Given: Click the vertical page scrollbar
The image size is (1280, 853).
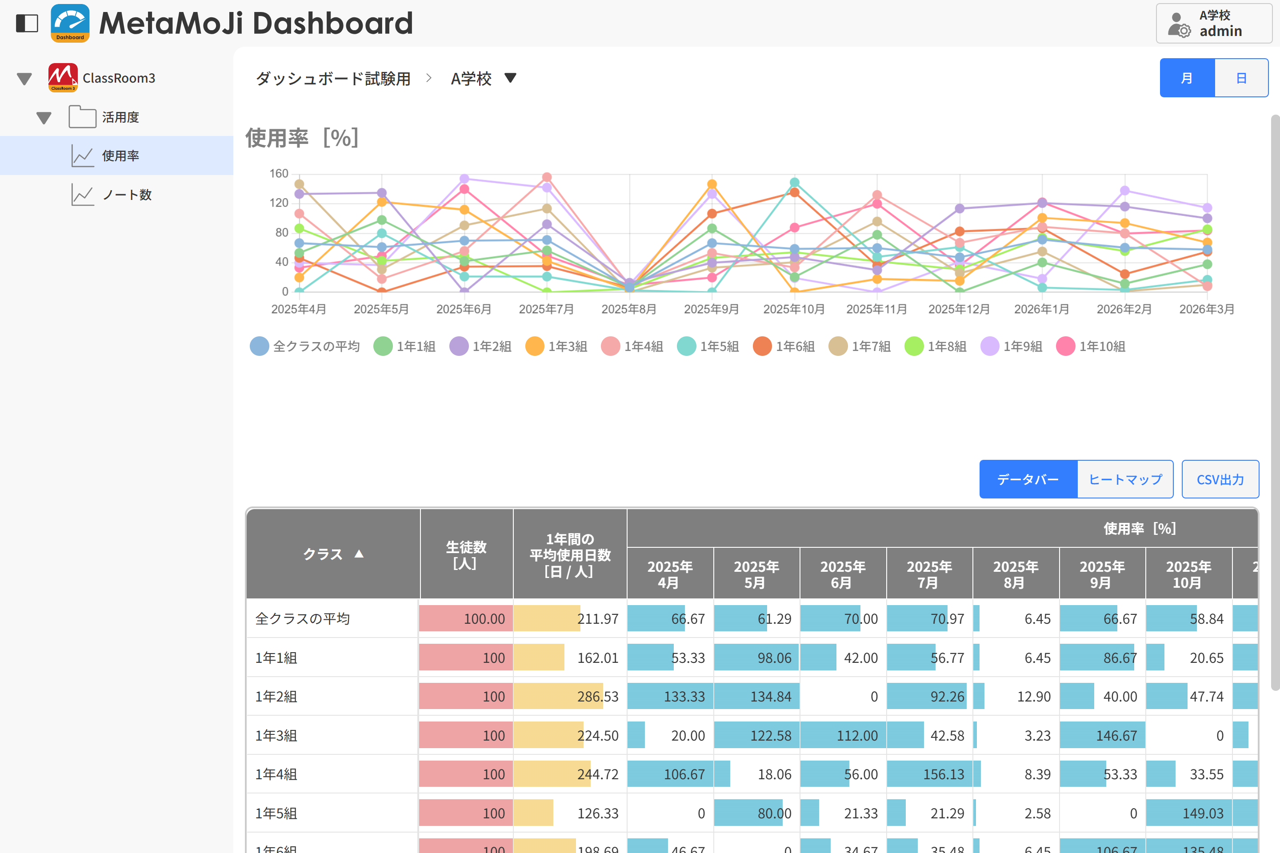Looking at the screenshot, I should point(1274,403).
